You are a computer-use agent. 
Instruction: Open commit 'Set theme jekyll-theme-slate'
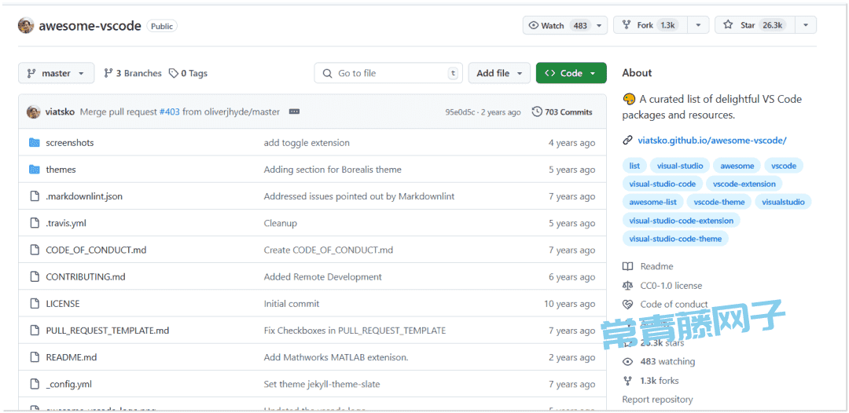tap(322, 385)
